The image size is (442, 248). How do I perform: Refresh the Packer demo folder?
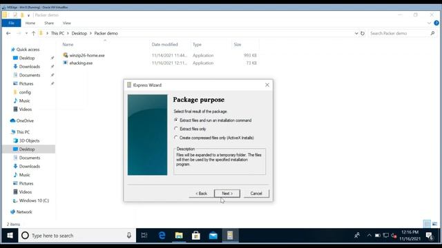pos(363,33)
